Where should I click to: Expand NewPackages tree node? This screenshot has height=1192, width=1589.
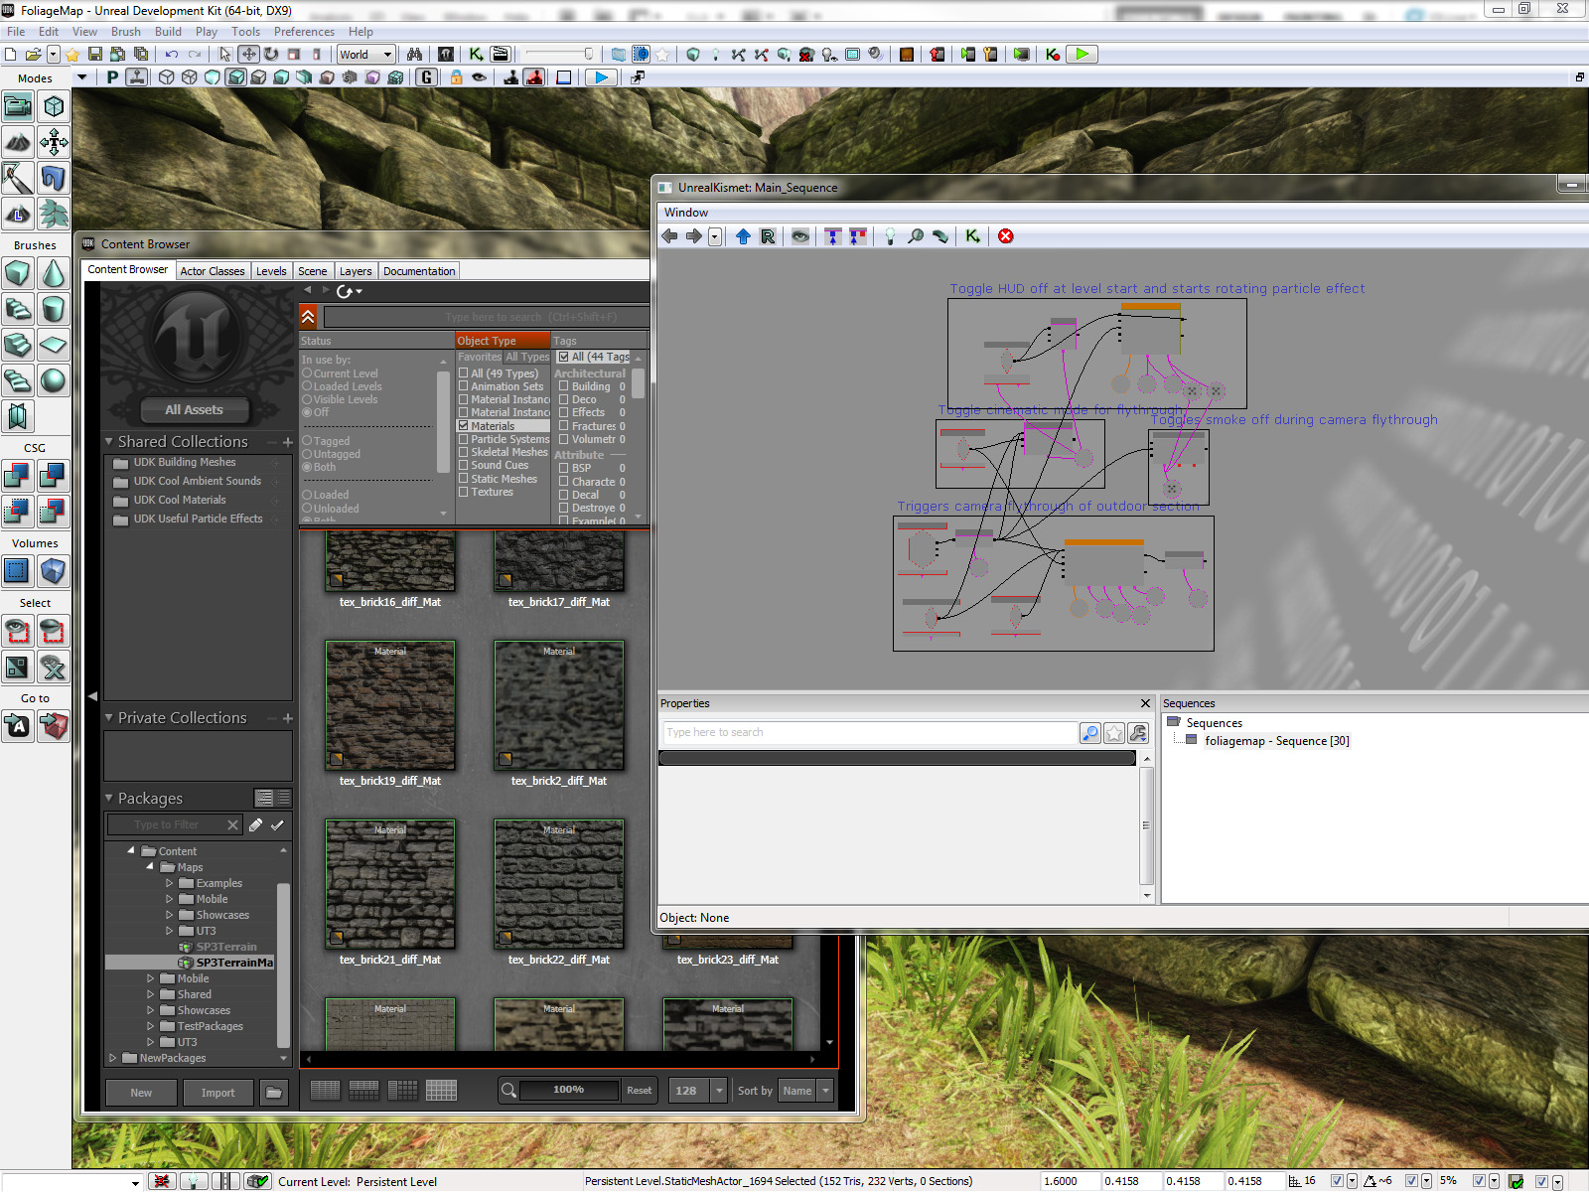tap(113, 1058)
